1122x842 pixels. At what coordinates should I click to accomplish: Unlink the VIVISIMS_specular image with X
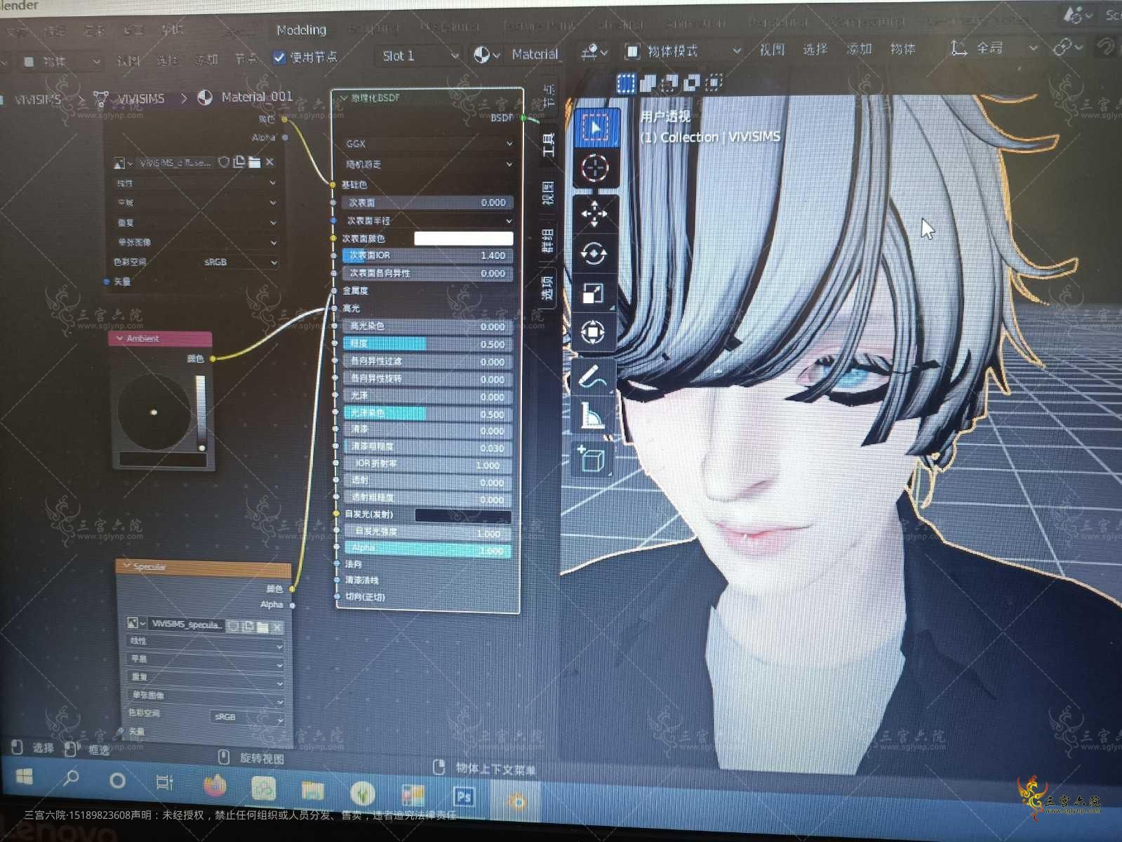[277, 627]
